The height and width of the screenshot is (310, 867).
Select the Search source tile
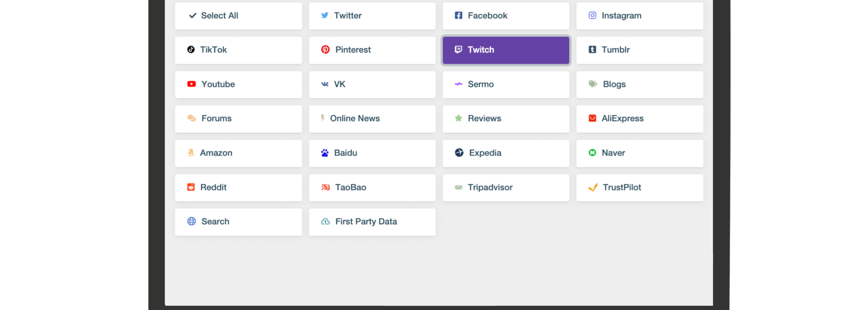pyautogui.click(x=238, y=222)
